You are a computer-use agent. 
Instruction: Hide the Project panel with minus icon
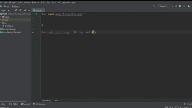tap(29, 10)
